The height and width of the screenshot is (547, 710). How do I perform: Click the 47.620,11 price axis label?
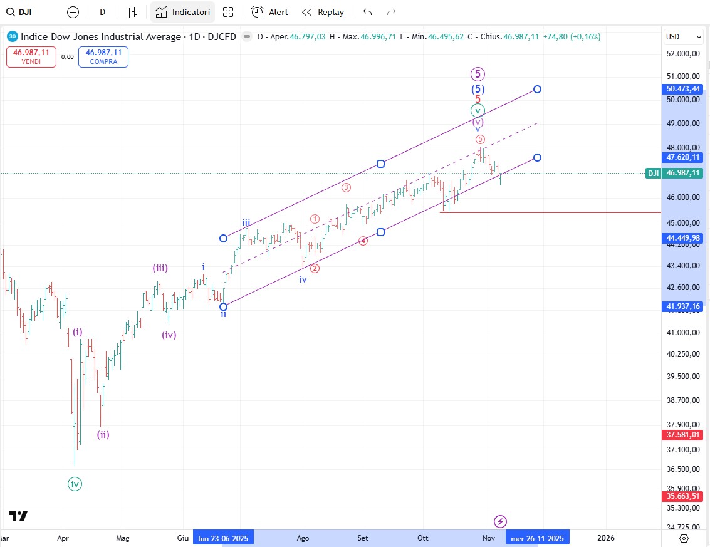683,157
